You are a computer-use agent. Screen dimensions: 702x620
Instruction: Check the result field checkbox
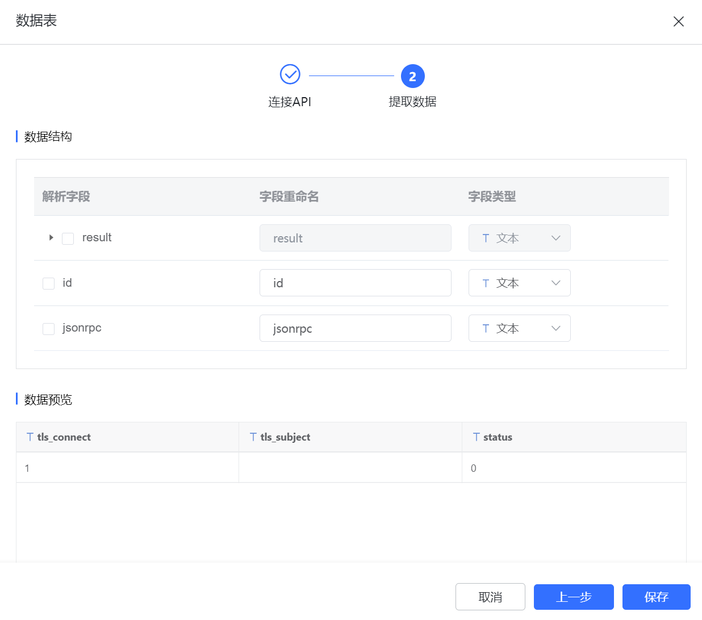[68, 238]
